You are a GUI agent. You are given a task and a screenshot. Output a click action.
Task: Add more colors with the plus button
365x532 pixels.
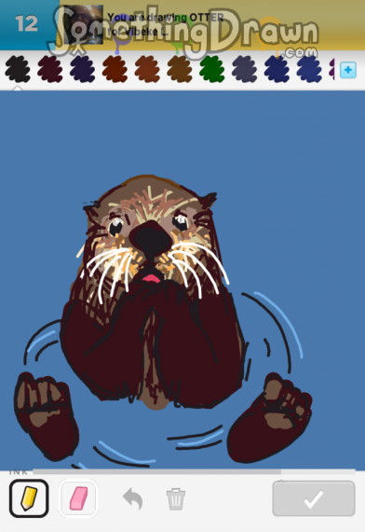[348, 70]
